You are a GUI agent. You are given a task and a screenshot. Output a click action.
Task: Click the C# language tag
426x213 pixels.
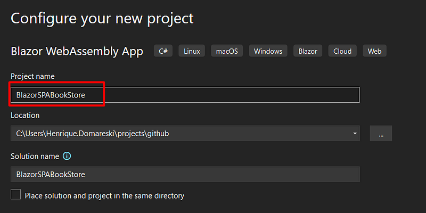point(163,51)
